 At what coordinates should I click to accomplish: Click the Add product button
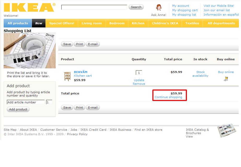coord(18,109)
